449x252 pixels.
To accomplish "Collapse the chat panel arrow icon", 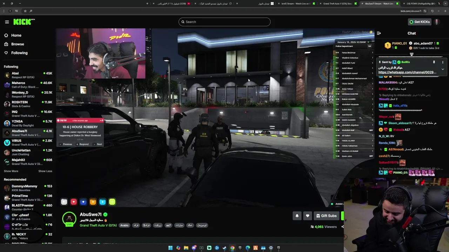I will click(x=379, y=33).
